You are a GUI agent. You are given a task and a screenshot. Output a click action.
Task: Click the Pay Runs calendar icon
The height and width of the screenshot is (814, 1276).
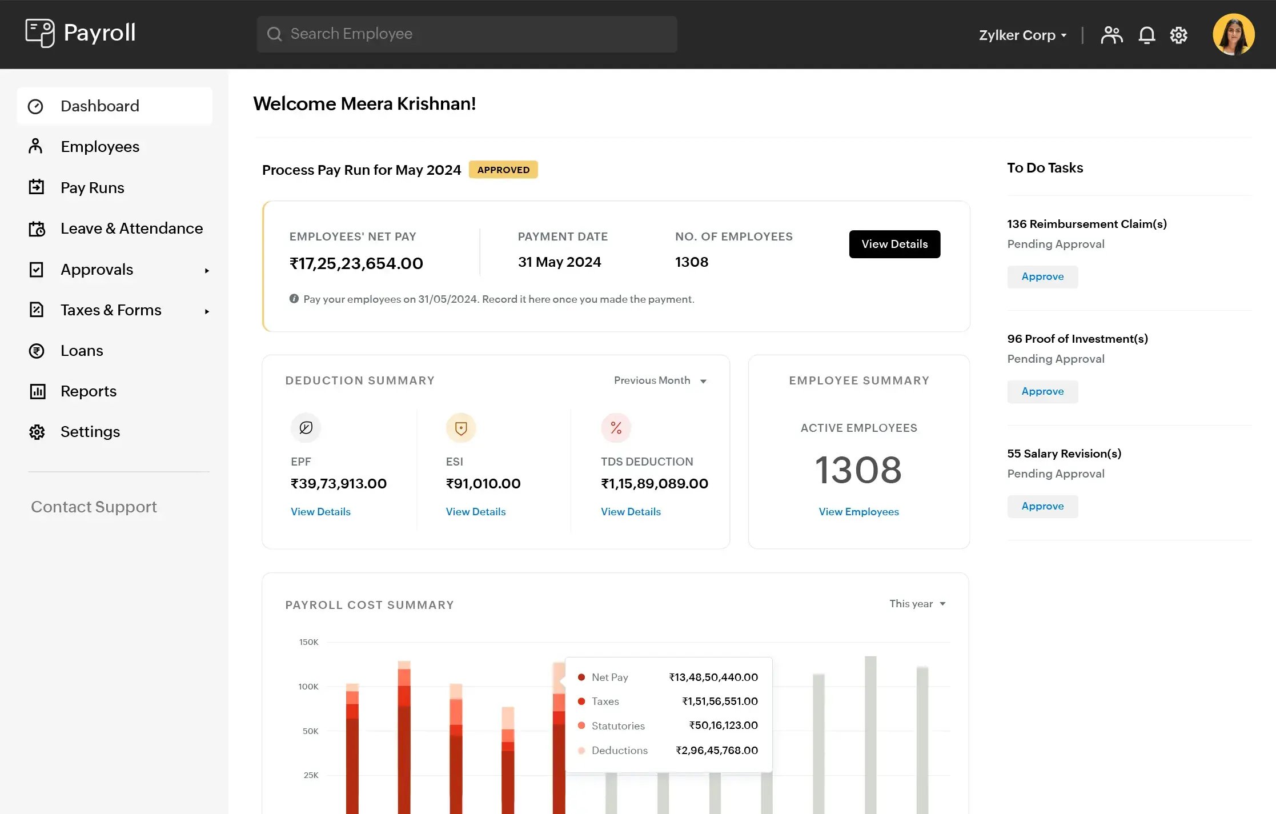36,187
